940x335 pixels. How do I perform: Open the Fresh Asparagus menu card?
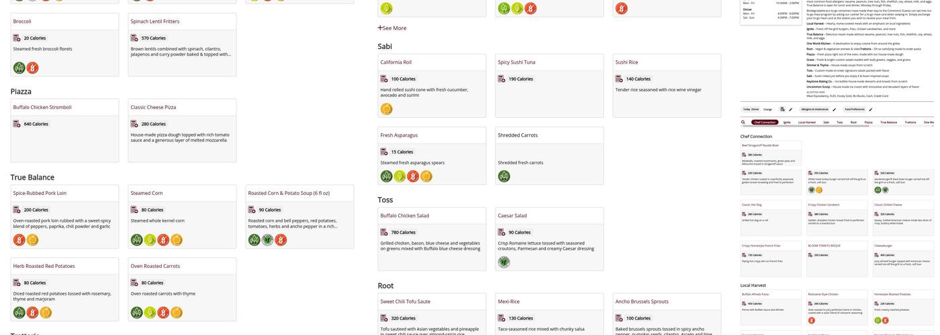[x=399, y=135]
